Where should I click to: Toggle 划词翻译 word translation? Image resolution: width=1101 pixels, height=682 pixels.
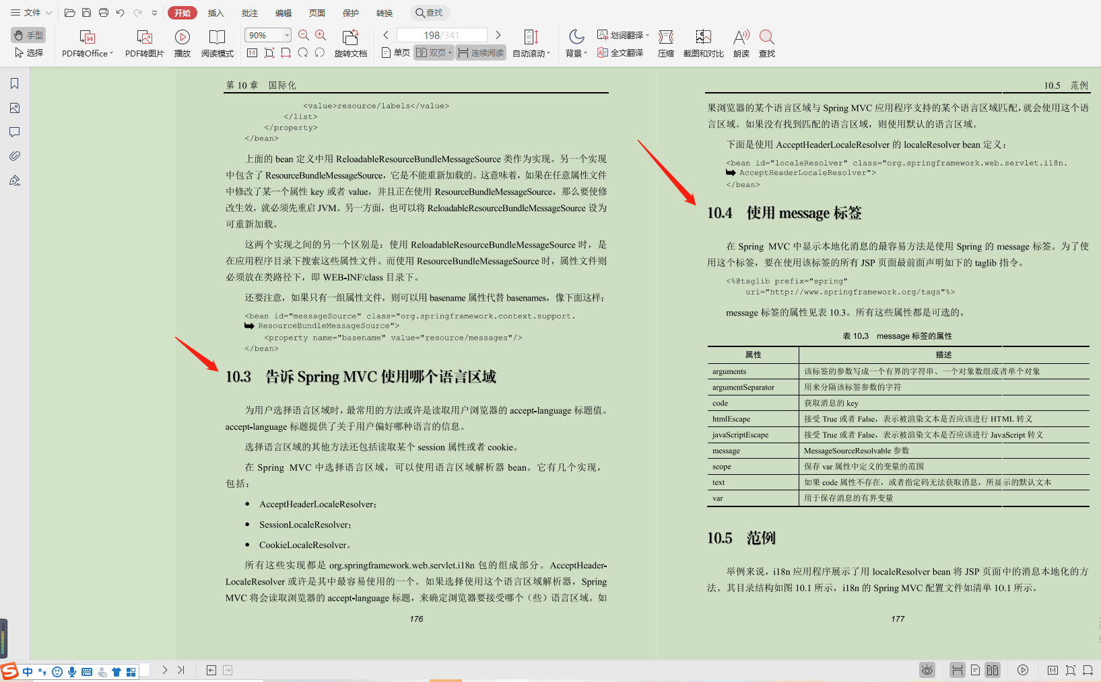pyautogui.click(x=620, y=35)
